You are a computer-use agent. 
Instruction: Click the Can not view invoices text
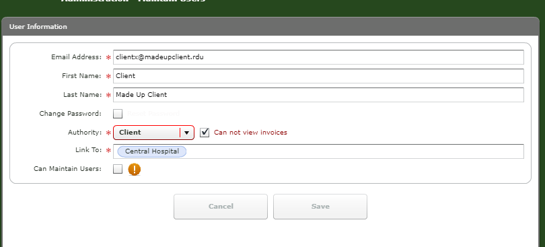(x=250, y=132)
